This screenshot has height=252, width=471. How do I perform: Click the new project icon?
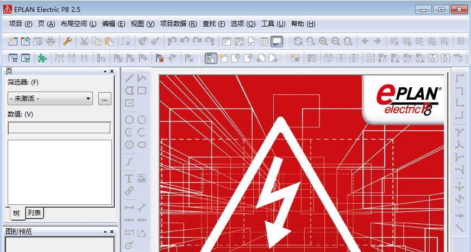[12, 41]
